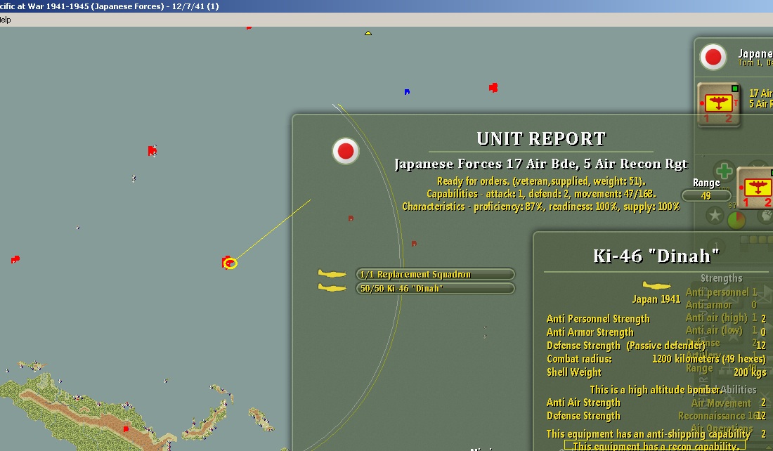Click the 'Japan 1941' label
Viewport: 773px width, 451px height.
(x=656, y=299)
